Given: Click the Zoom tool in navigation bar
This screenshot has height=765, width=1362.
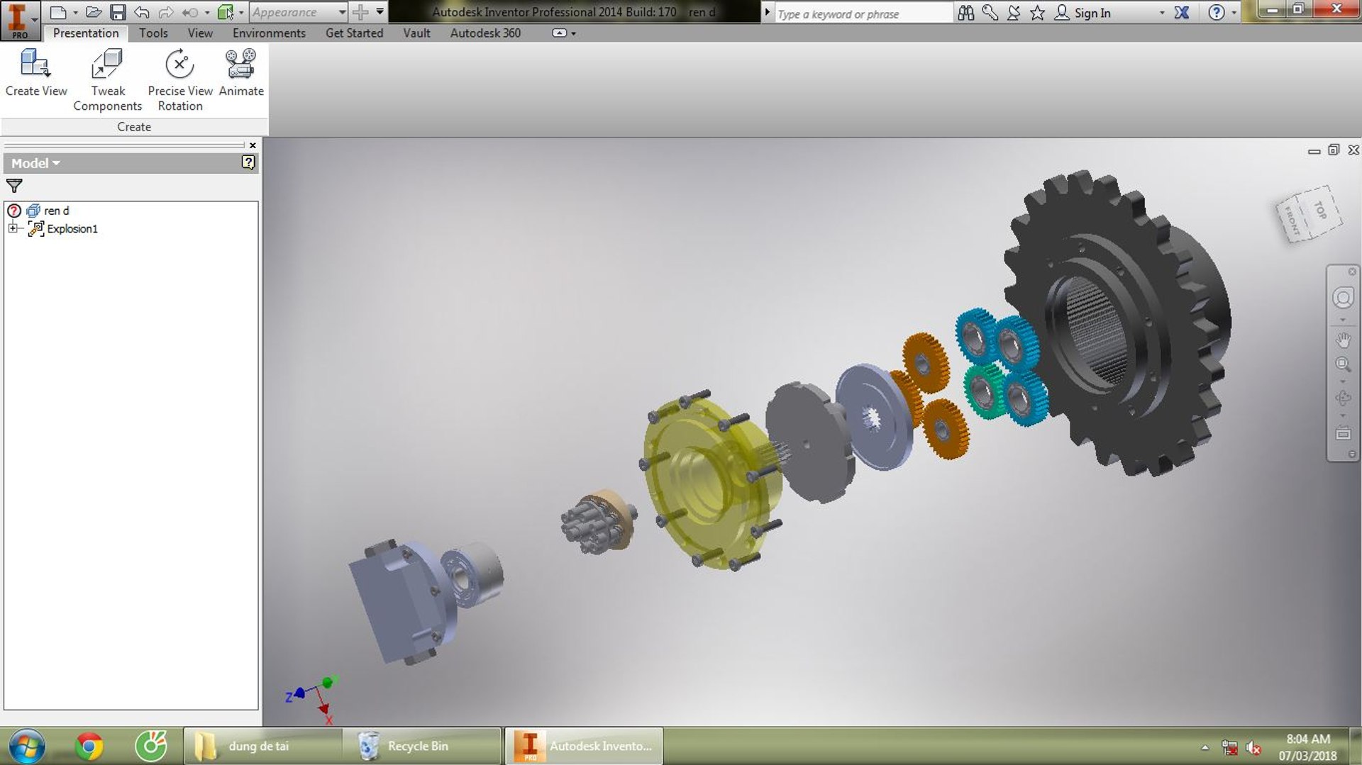Looking at the screenshot, I should pos(1343,364).
